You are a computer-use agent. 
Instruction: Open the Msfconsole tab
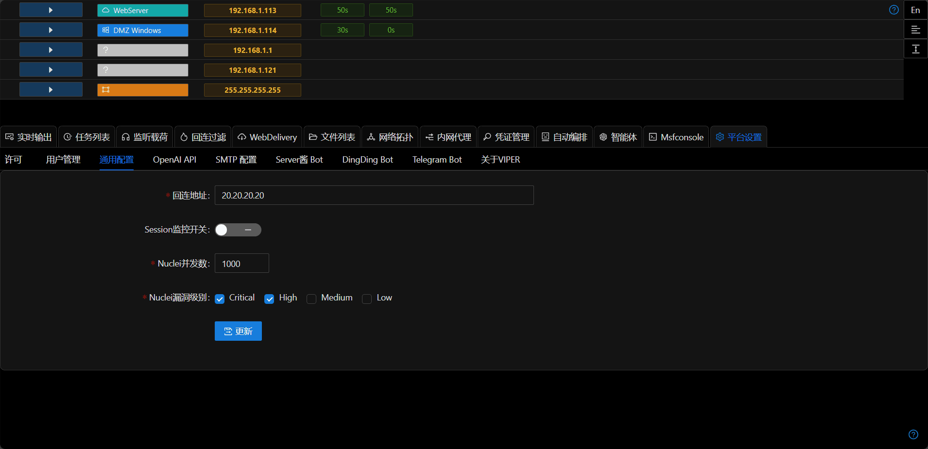[676, 137]
